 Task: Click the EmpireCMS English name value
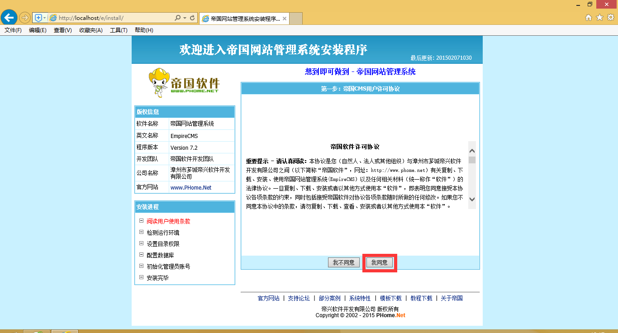[184, 136]
